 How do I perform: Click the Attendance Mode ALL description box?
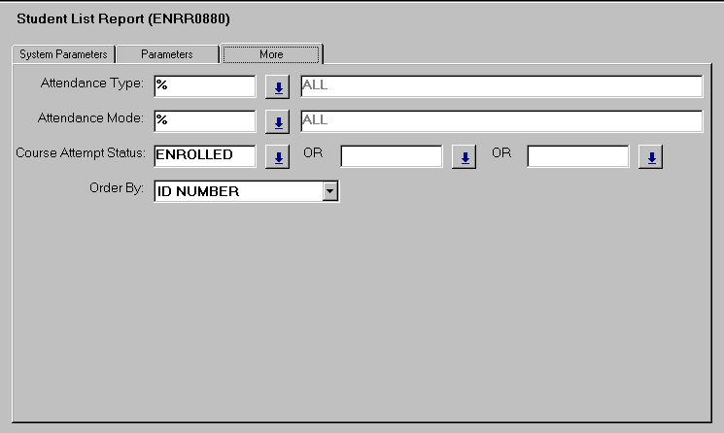[x=501, y=121]
